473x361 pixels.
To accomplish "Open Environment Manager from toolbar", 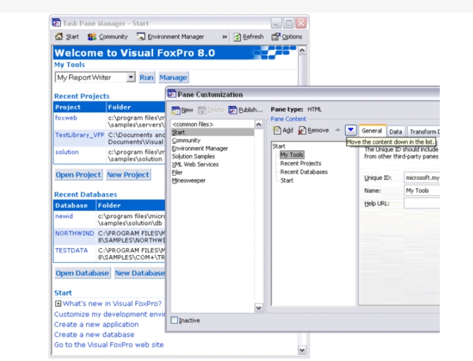I will [170, 37].
